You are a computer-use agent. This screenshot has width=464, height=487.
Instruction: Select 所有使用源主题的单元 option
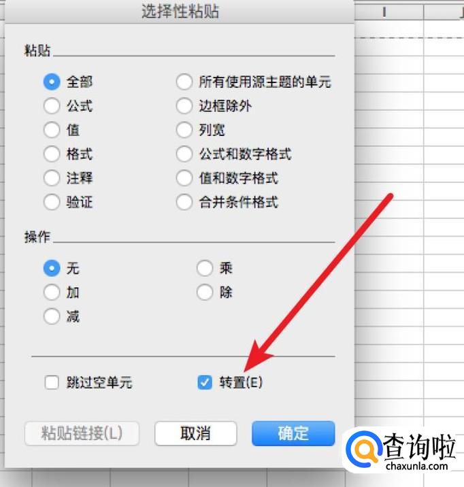184,82
